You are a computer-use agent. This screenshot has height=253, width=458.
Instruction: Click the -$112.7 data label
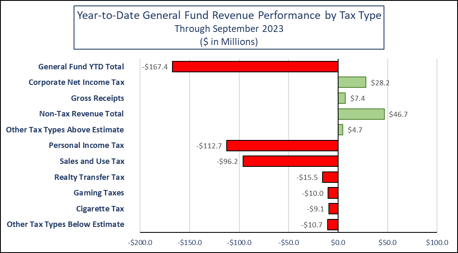(x=209, y=146)
